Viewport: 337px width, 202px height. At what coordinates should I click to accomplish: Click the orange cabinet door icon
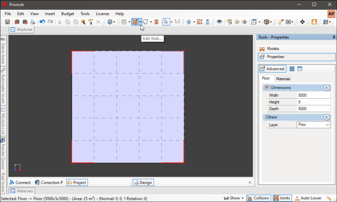point(157,22)
